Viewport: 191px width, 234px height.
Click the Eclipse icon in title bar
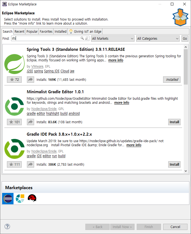coord(5,4)
